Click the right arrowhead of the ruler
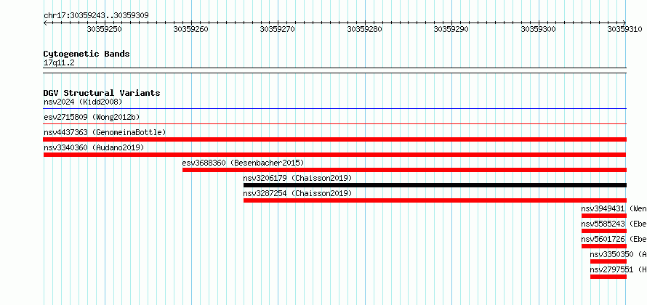Viewport: 647px width, 305px height. [x=624, y=23]
